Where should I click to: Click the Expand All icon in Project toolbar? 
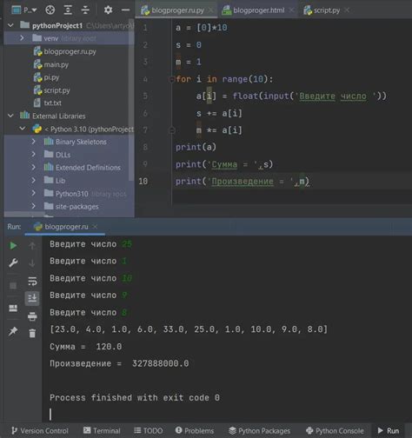coord(68,10)
